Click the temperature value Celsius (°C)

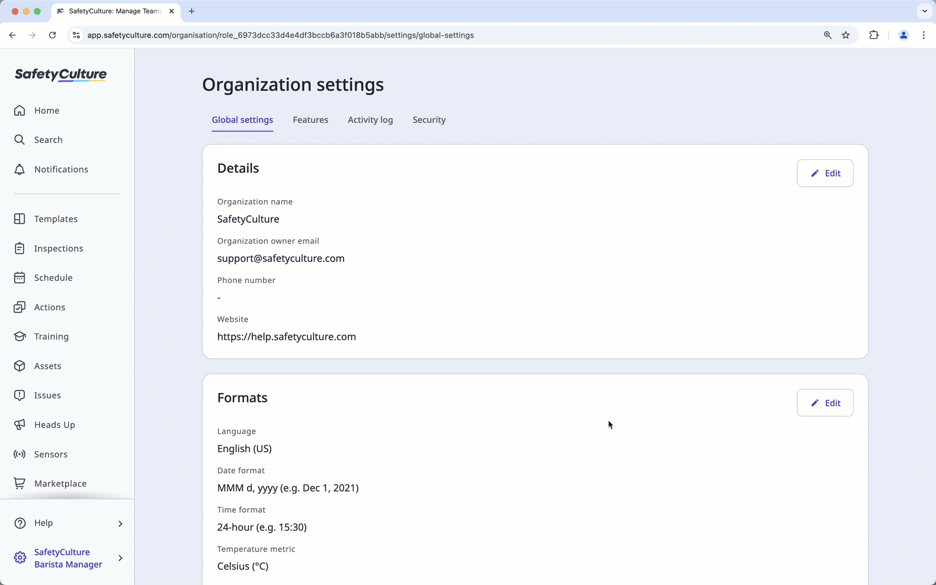point(243,566)
